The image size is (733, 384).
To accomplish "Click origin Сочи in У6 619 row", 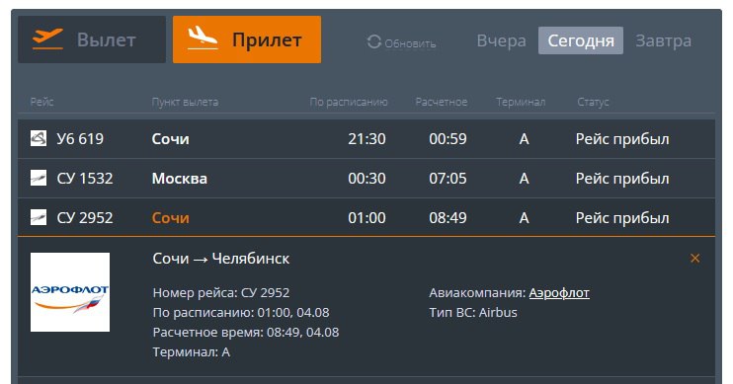I will coord(171,139).
